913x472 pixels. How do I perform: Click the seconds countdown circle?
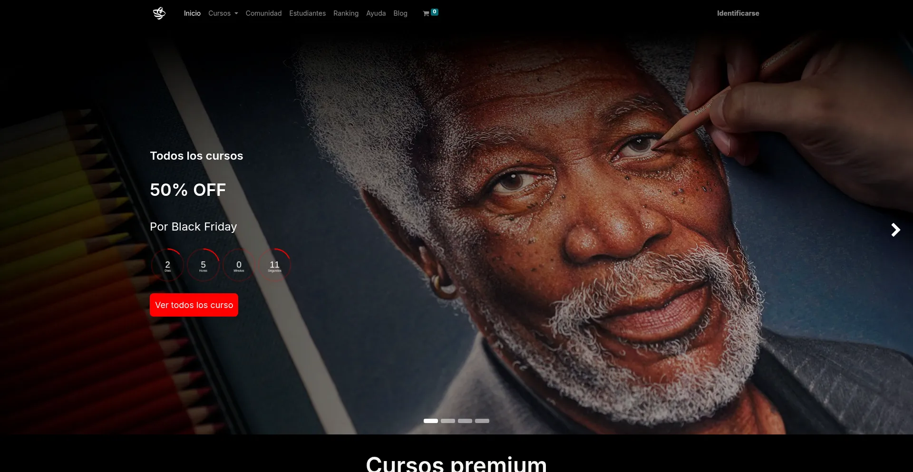tap(274, 265)
